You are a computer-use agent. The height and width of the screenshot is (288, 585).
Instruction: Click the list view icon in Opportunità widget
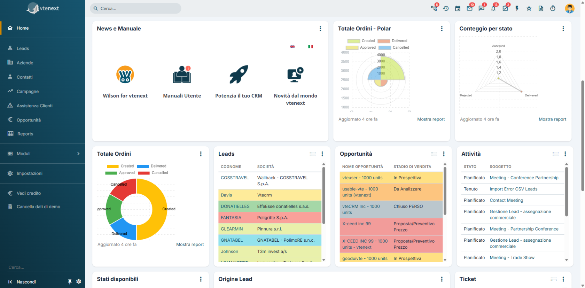click(434, 154)
